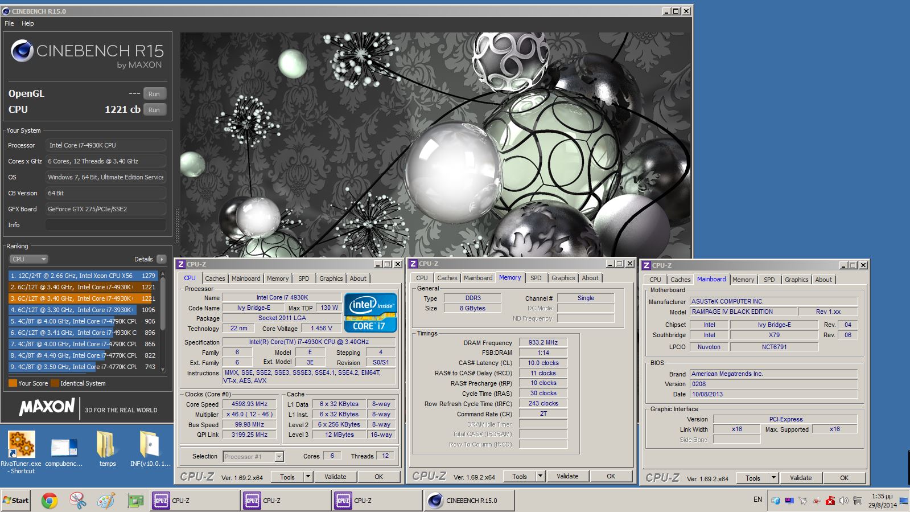The image size is (910, 512).
Task: Open Mainboard tab in the Memory CPU-Z window
Action: [x=478, y=278]
